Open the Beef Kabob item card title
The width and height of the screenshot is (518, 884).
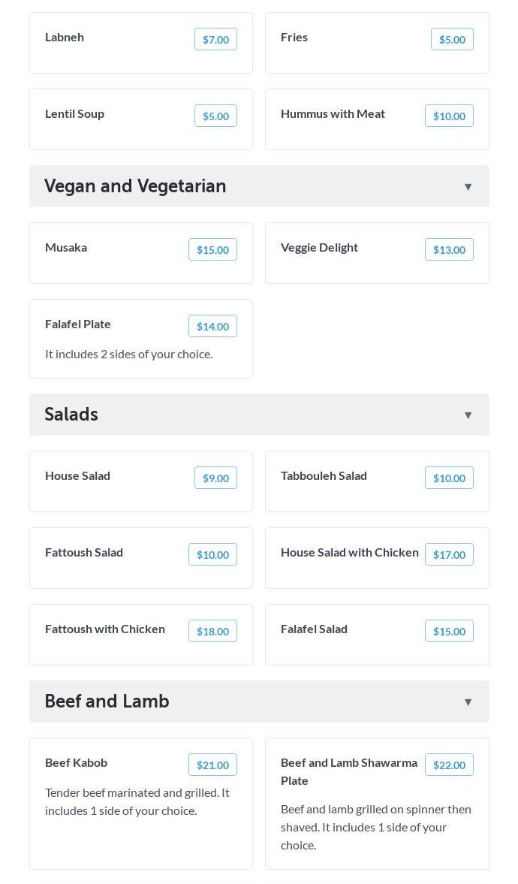click(76, 763)
